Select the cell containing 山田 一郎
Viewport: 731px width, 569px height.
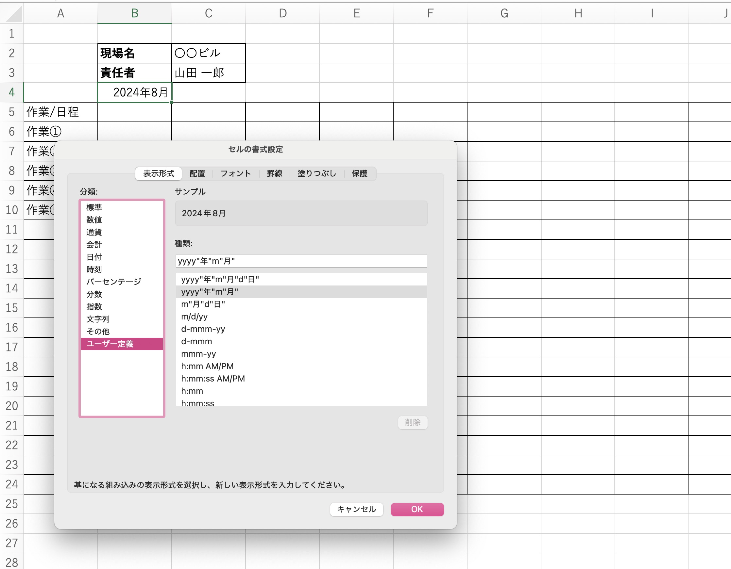(x=209, y=73)
